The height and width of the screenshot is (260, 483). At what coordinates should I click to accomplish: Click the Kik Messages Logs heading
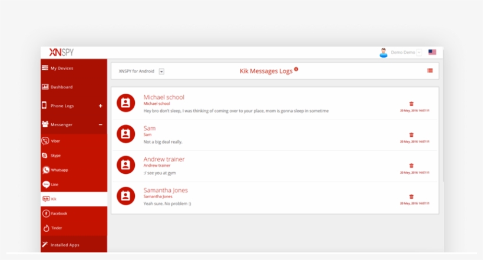pyautogui.click(x=266, y=71)
